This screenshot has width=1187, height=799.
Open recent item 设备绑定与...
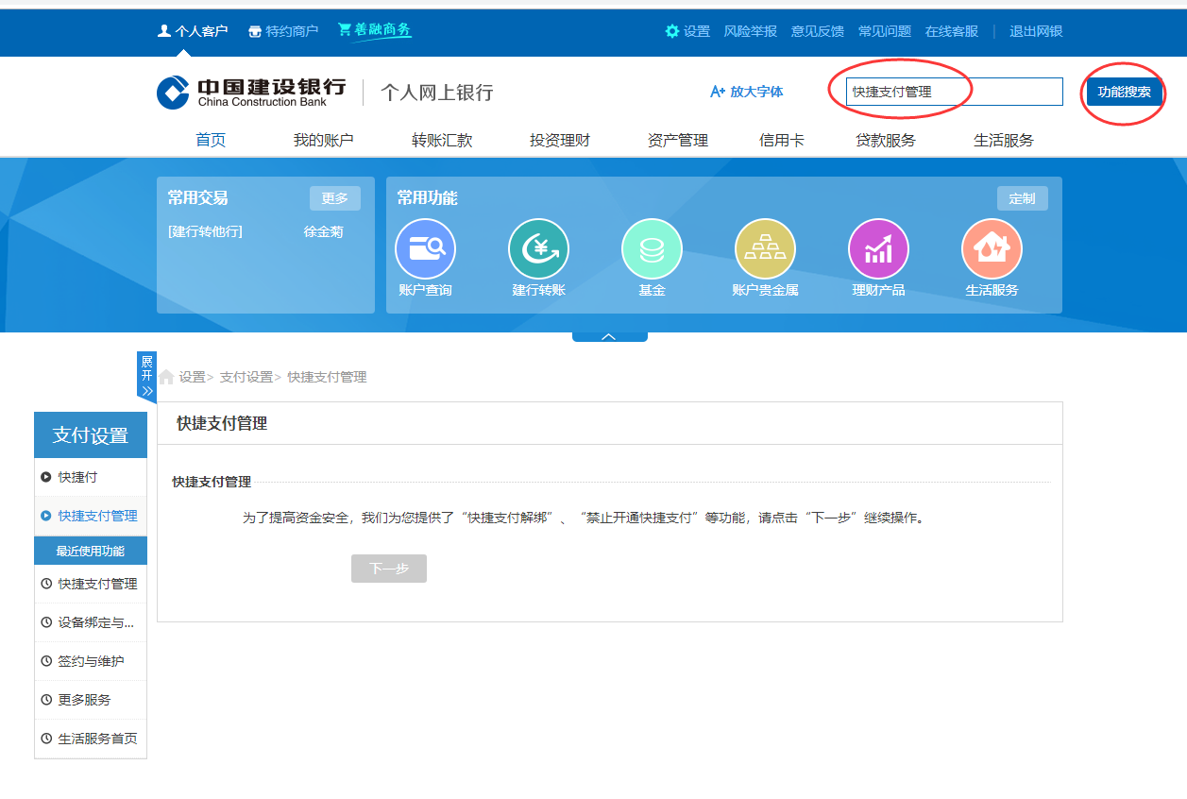[x=91, y=622]
